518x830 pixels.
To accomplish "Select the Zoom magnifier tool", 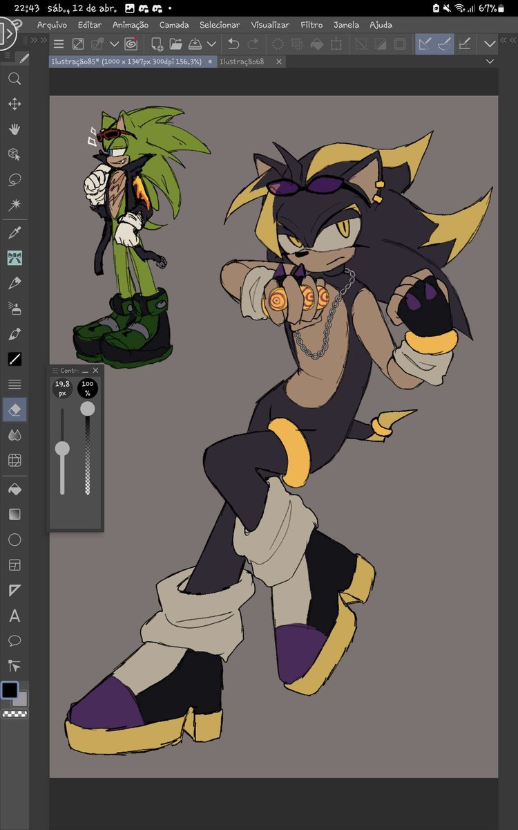I will [x=14, y=79].
